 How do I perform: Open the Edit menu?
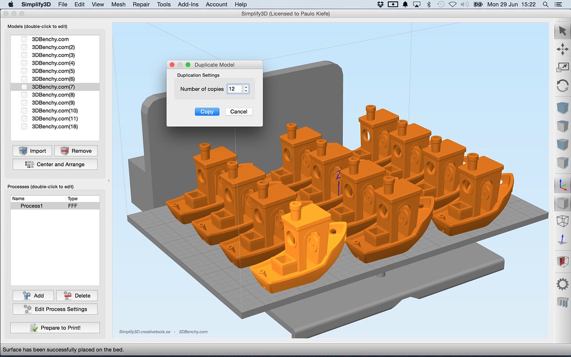(x=79, y=4)
